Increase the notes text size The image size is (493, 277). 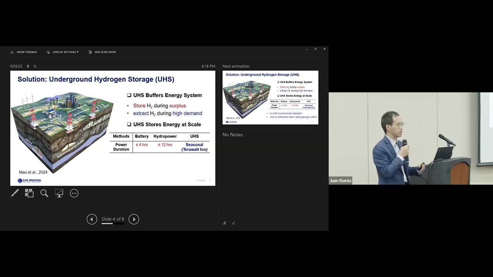pyautogui.click(x=225, y=223)
